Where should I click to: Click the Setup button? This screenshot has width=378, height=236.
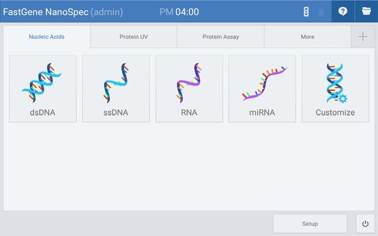[310, 224]
